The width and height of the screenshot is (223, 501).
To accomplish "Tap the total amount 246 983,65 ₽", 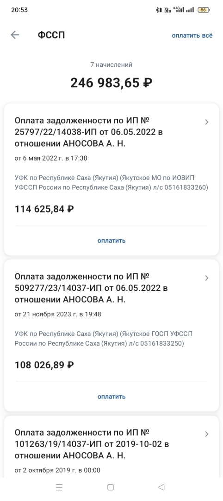I will (111, 83).
